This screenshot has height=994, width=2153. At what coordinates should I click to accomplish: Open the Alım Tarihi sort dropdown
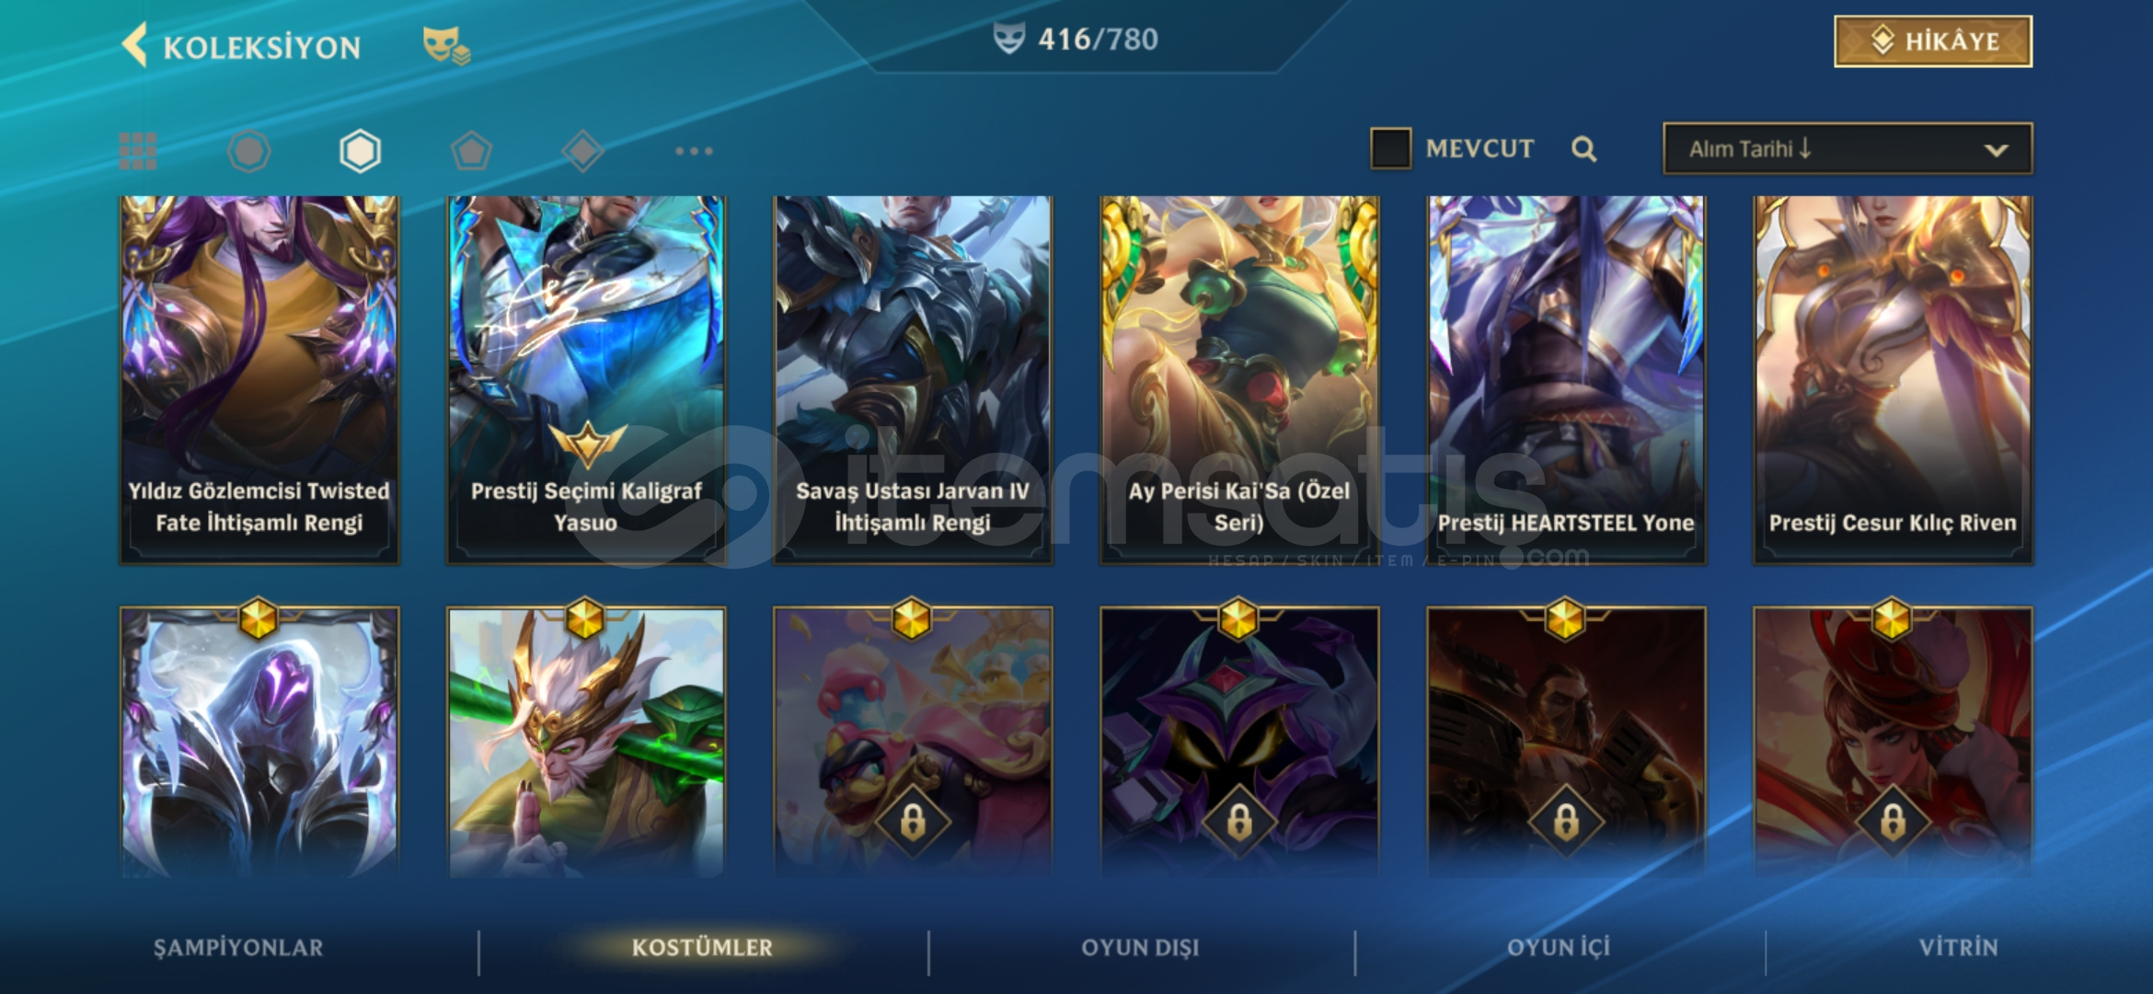(1848, 148)
